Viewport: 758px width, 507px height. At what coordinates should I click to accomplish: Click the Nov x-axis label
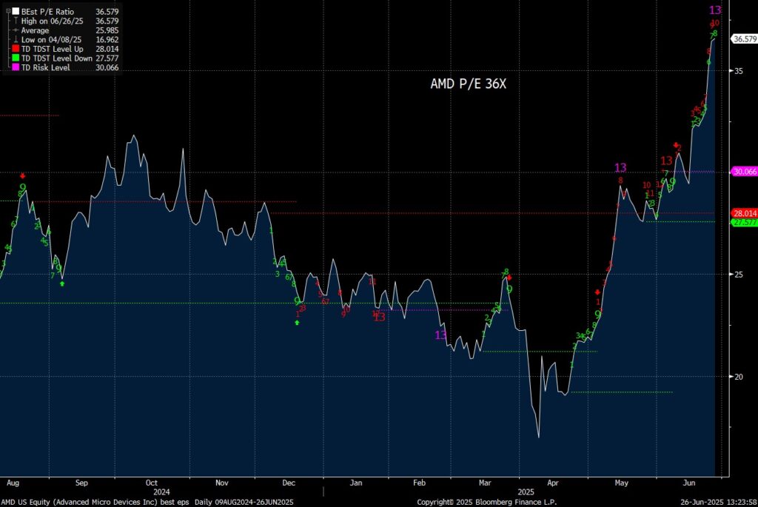222,483
